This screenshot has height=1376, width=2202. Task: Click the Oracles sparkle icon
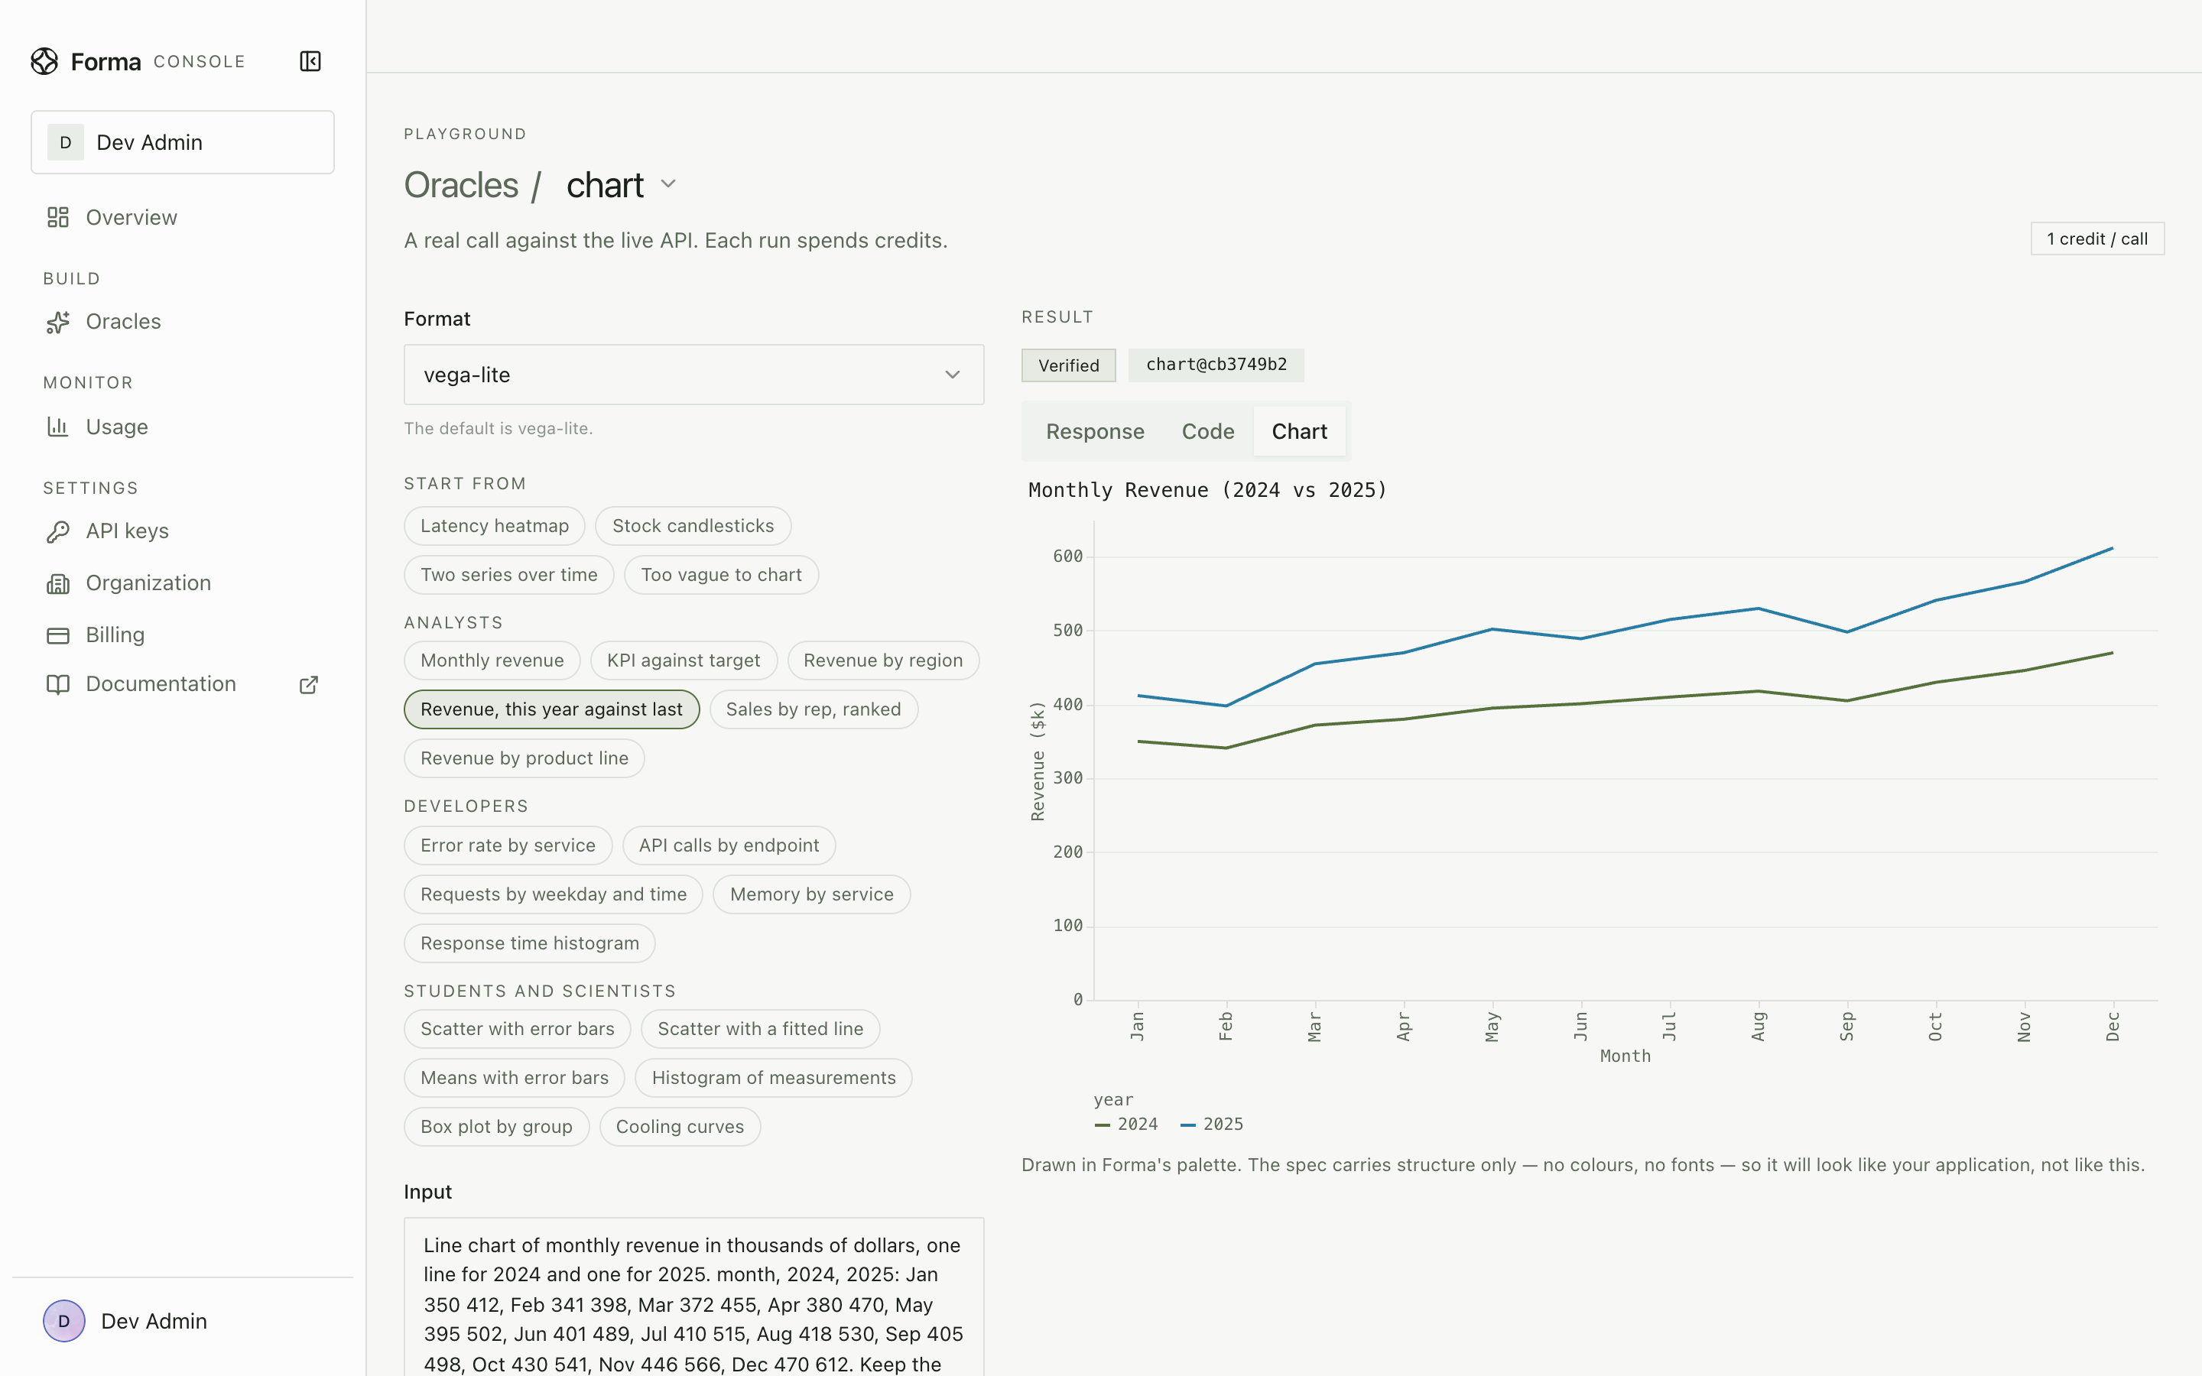58,322
